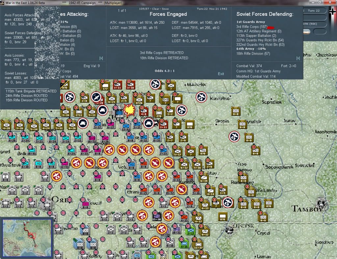Select the cyan Axis unit labeled 8=34
The height and width of the screenshot is (259, 337).
pos(52,139)
